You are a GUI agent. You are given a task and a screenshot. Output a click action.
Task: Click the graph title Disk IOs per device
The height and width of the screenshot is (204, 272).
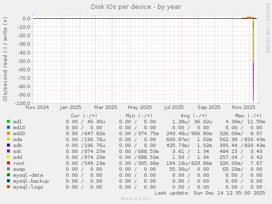(136, 7)
